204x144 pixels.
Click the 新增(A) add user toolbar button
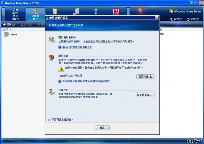[x=9, y=25]
